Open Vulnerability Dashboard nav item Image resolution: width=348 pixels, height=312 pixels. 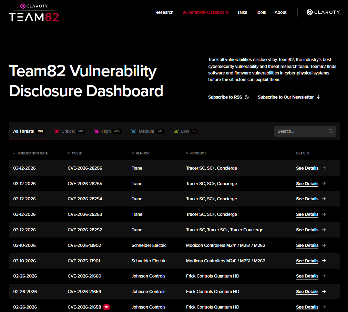[205, 12]
